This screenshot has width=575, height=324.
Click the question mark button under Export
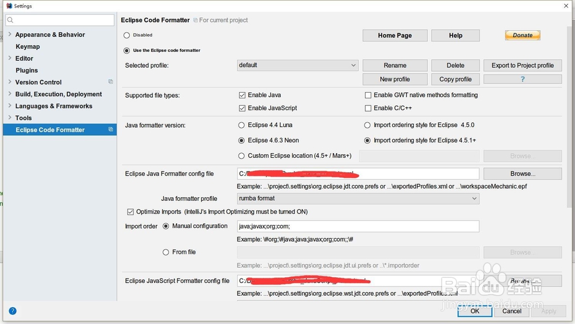523,79
